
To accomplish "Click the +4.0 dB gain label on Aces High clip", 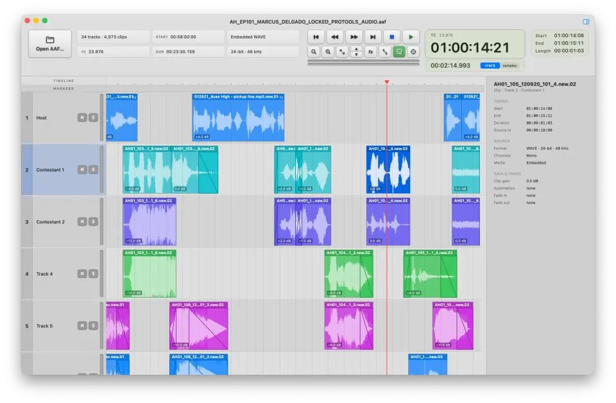I will click(x=202, y=137).
